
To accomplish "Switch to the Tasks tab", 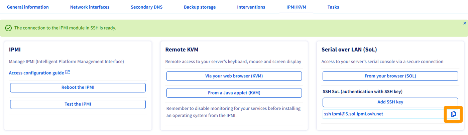I will tap(333, 7).
